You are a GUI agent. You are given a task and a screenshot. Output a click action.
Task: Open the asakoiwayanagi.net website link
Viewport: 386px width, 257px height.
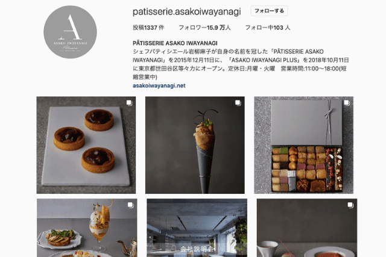(159, 85)
